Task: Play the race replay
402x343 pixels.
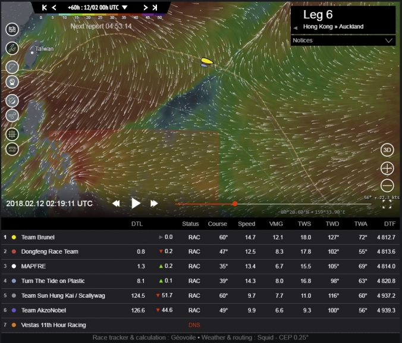Action: pos(136,203)
